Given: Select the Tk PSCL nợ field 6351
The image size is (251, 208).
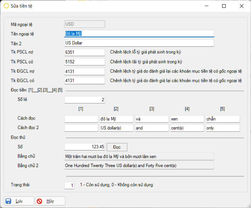Looking at the screenshot, I should coord(84,52).
